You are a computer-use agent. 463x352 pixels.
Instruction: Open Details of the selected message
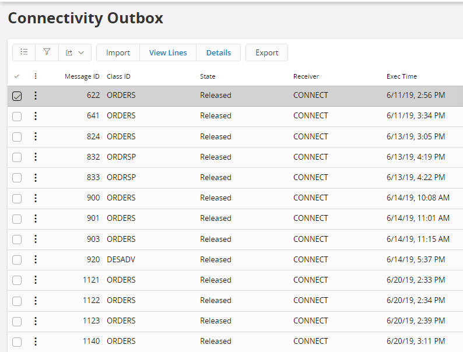(219, 52)
